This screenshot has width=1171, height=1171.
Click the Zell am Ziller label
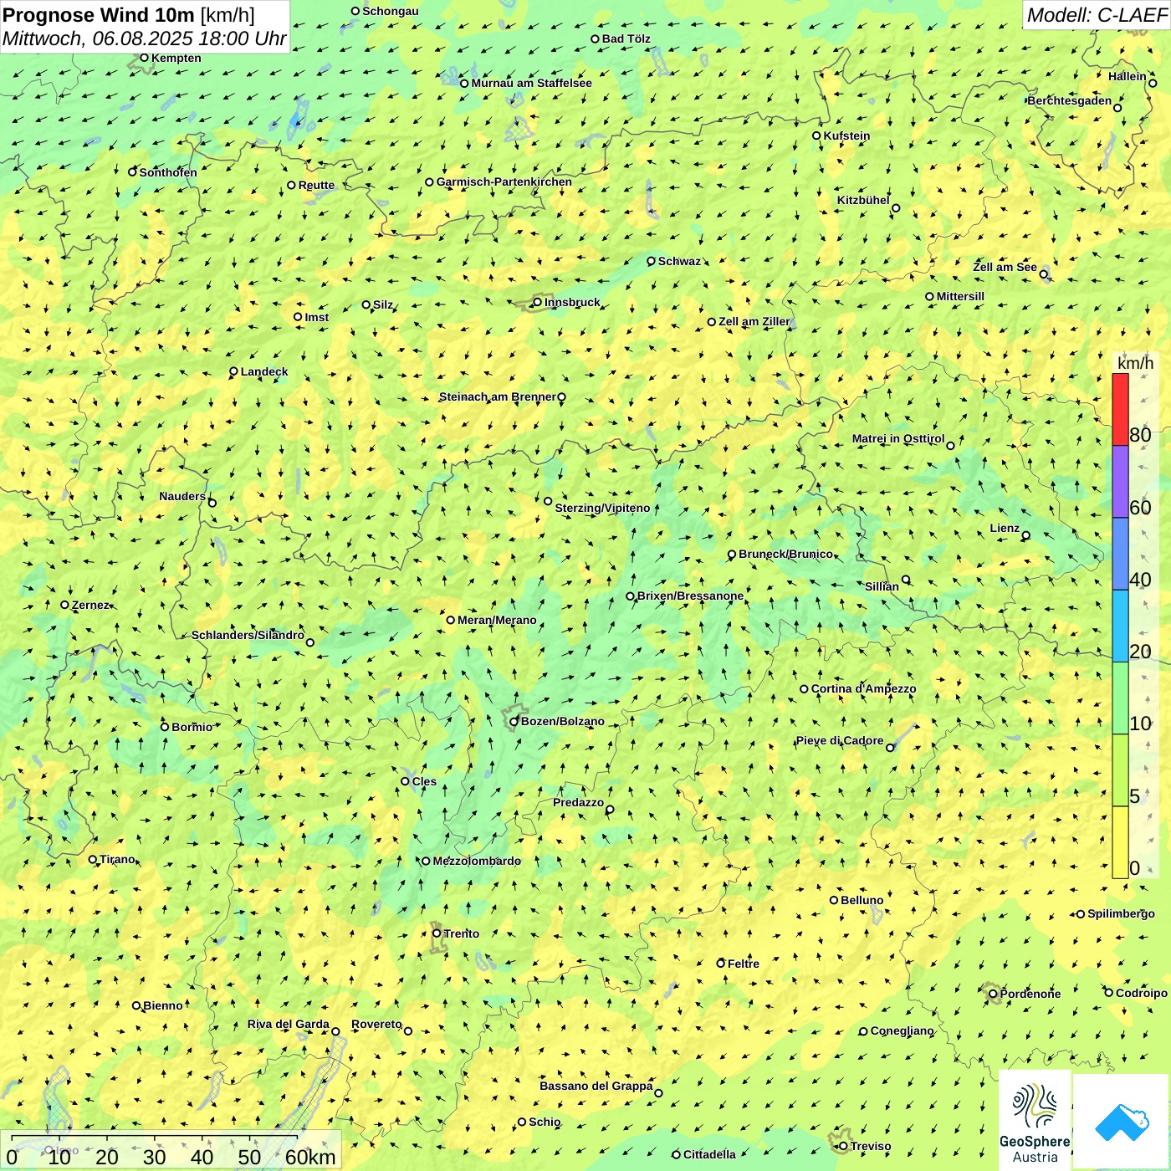point(754,321)
